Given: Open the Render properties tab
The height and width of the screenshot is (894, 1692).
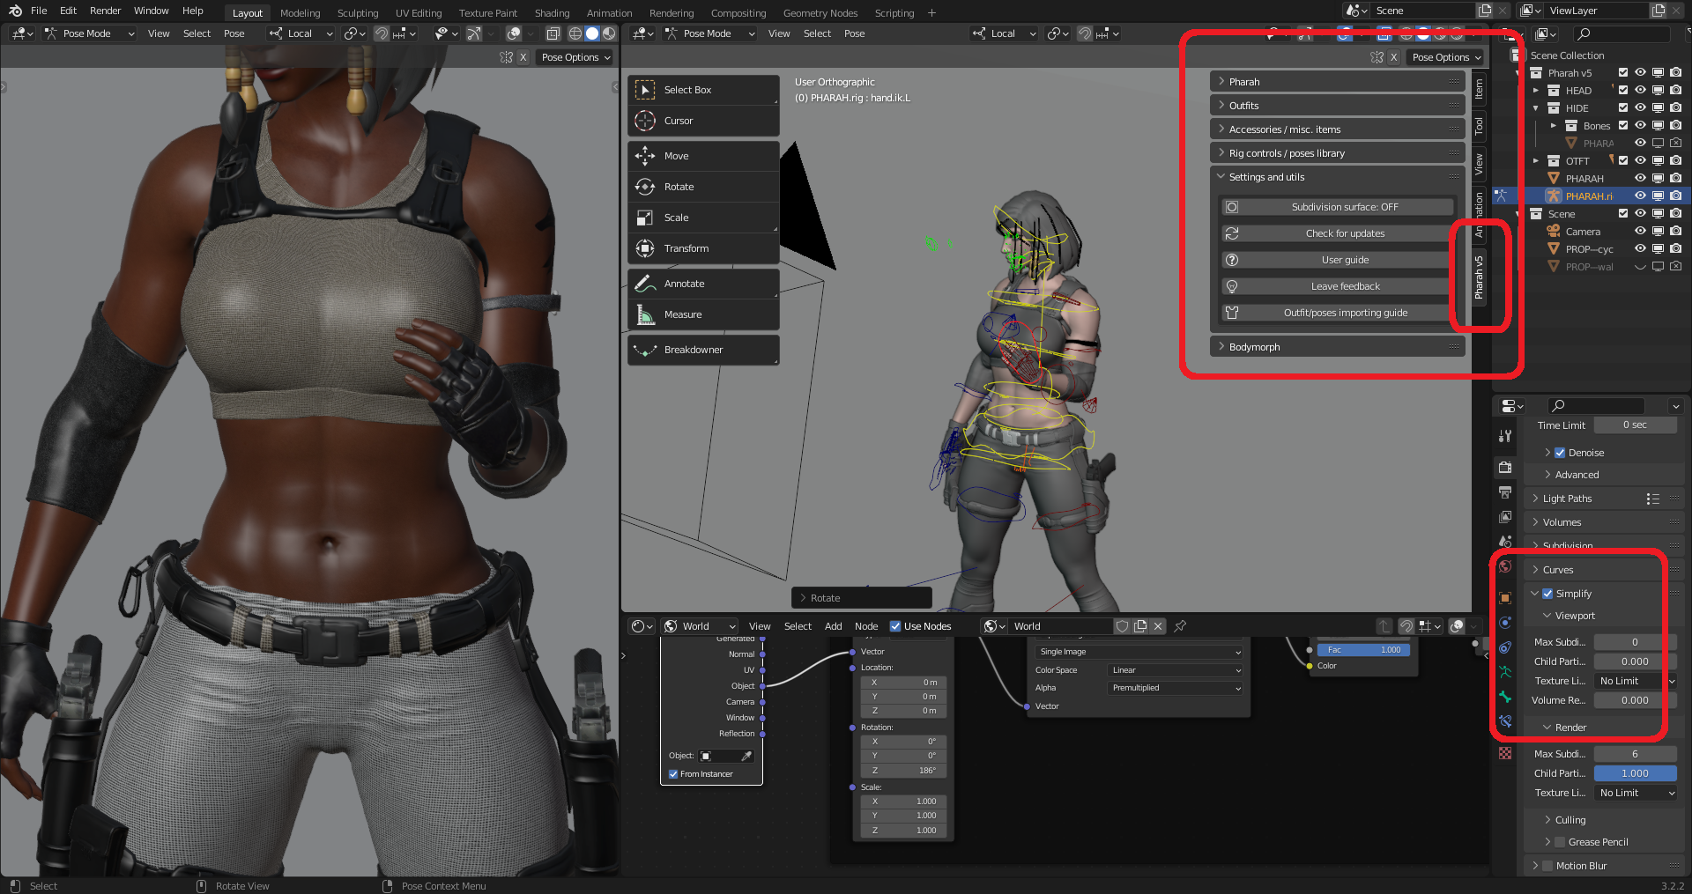Looking at the screenshot, I should pos(1505,467).
